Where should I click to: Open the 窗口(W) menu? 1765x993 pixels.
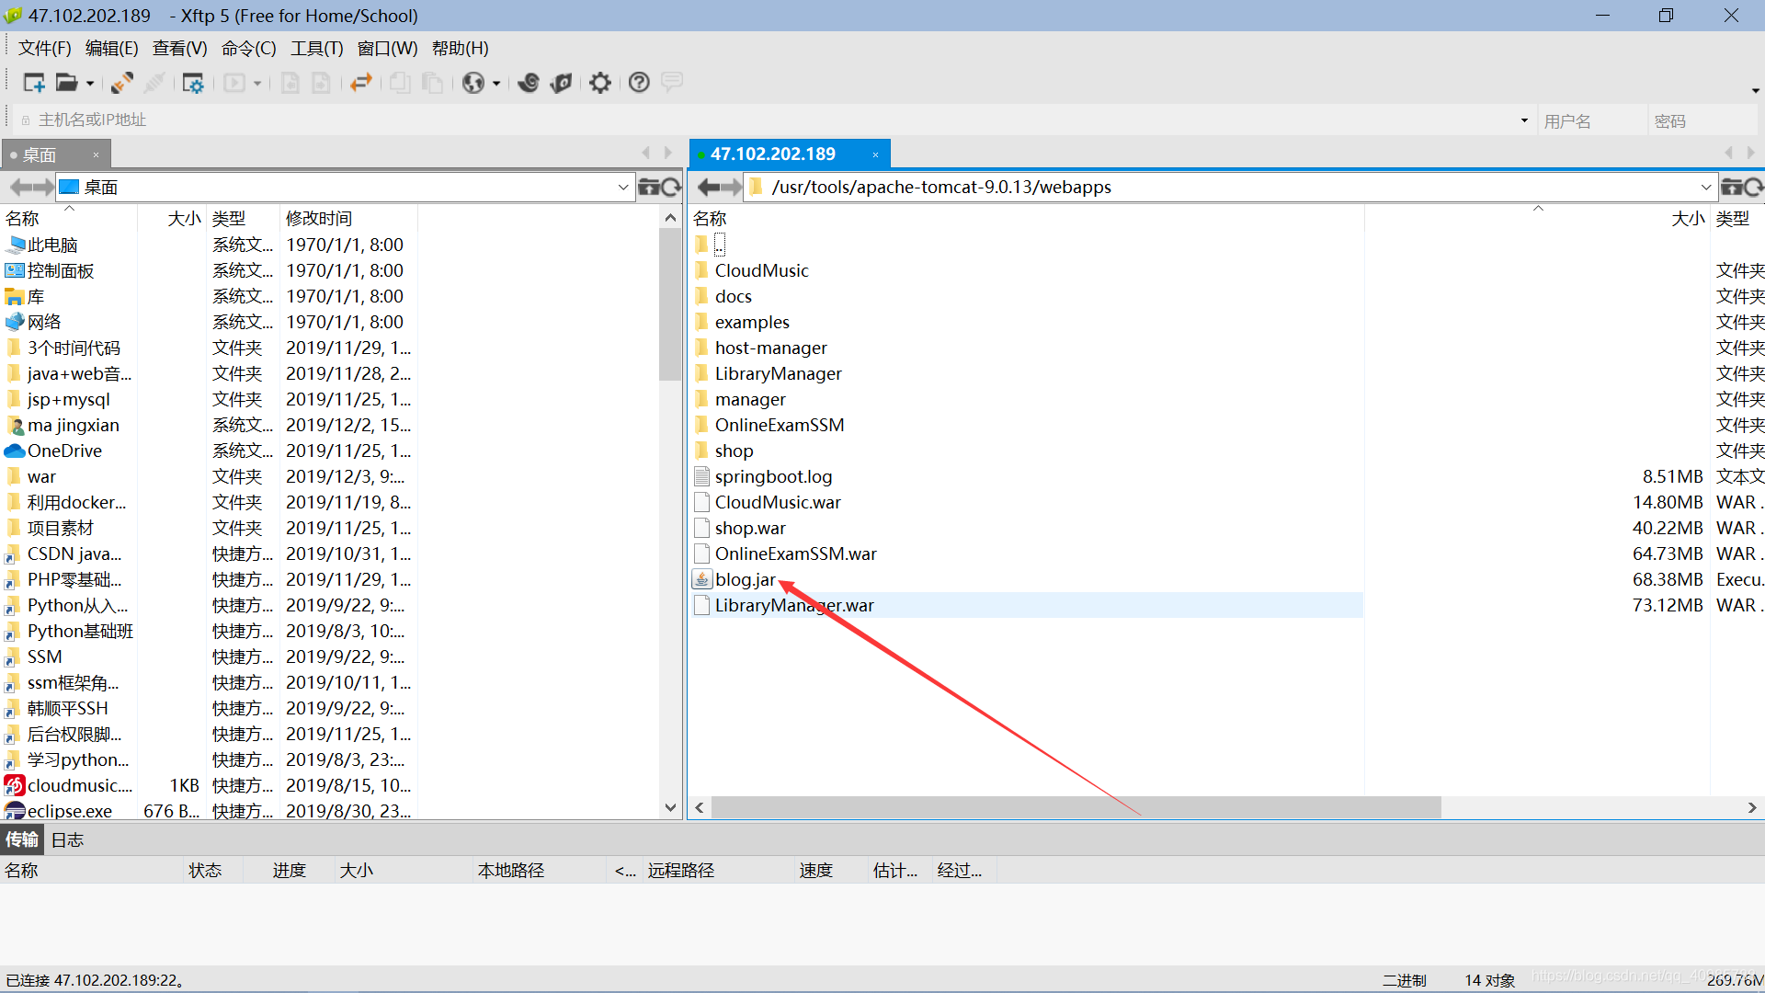(x=387, y=48)
